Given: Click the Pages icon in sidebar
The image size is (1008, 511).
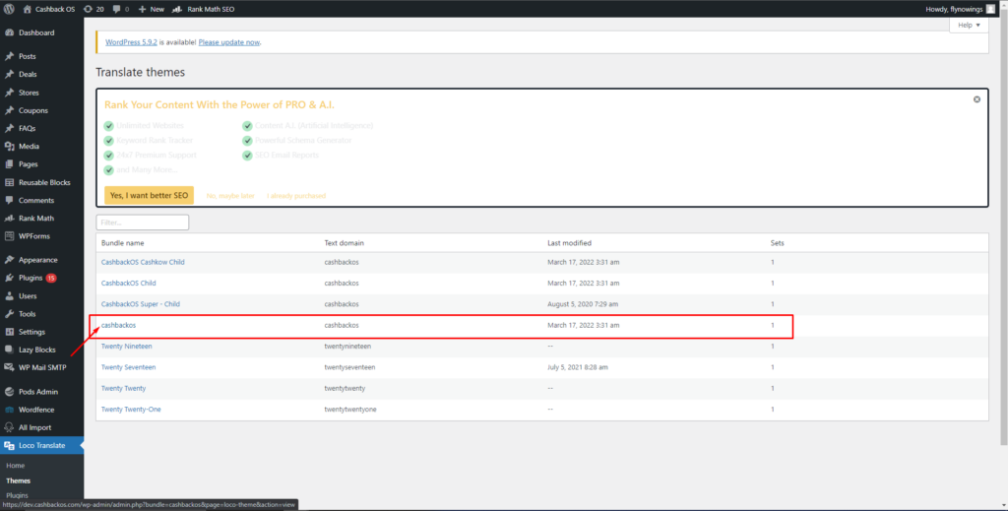Looking at the screenshot, I should coord(9,164).
